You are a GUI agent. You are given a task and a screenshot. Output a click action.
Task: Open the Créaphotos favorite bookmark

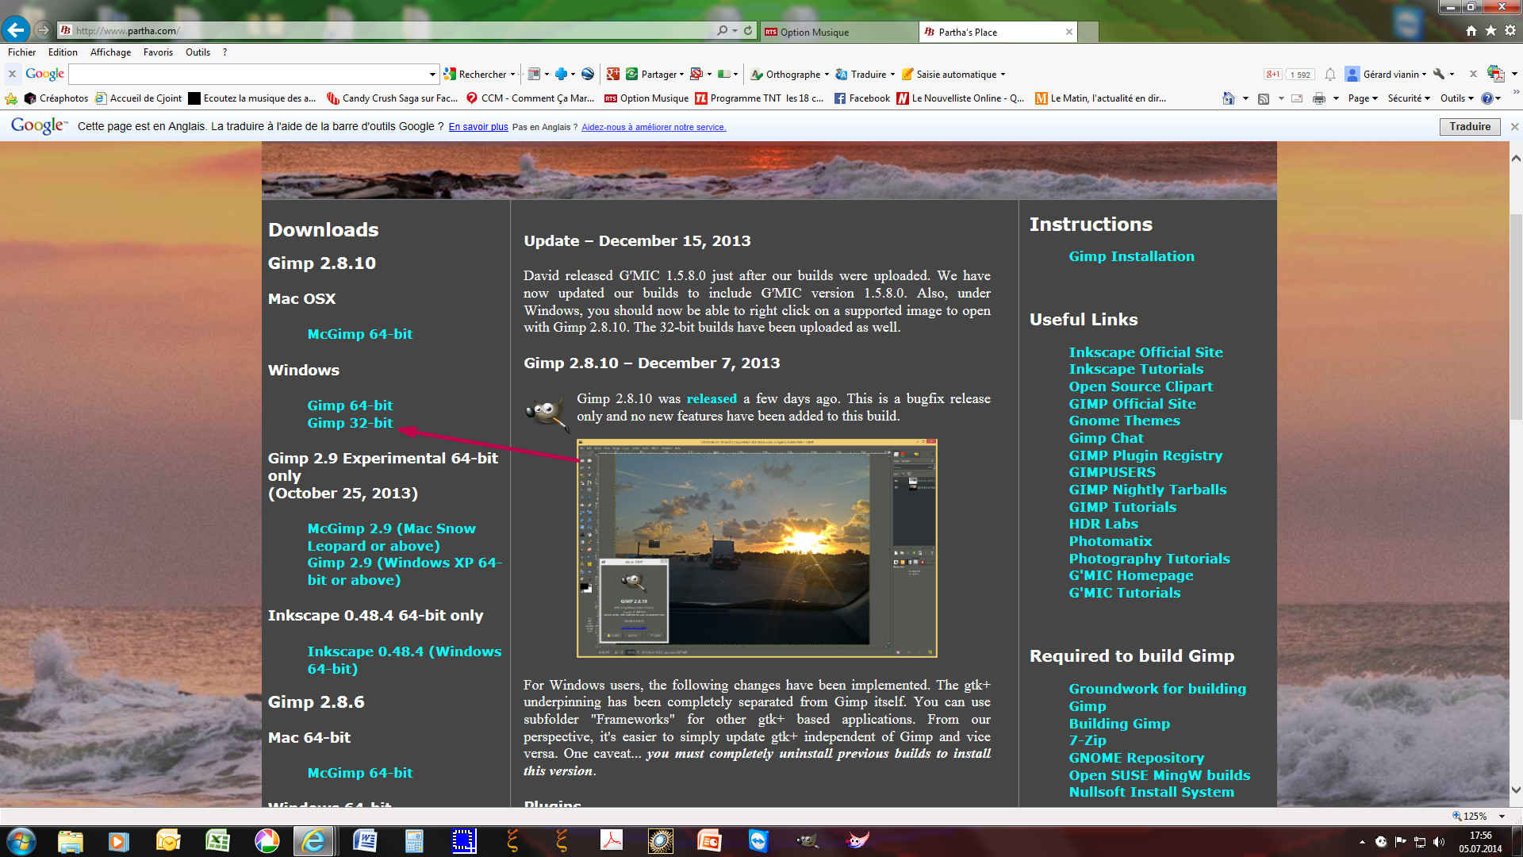tap(56, 98)
